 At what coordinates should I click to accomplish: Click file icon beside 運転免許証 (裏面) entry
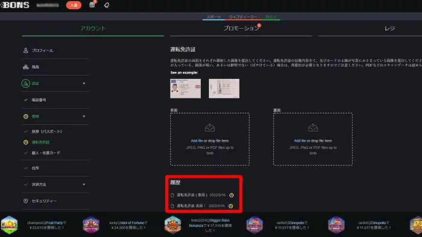point(172,195)
